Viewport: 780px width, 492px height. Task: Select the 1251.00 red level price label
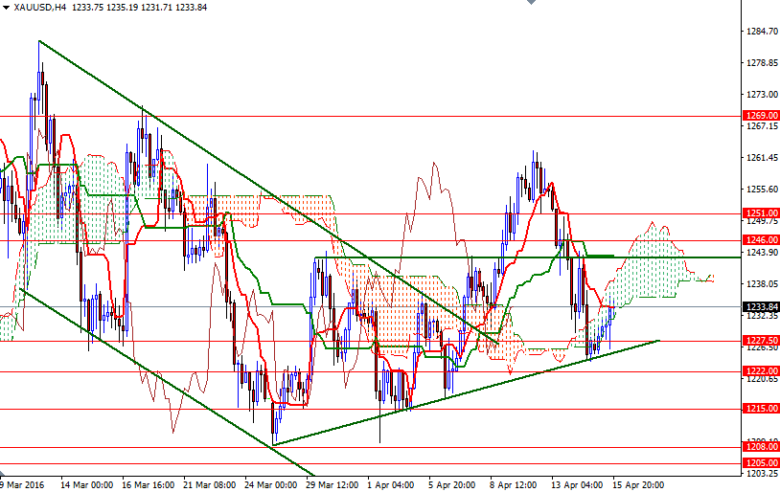[761, 213]
